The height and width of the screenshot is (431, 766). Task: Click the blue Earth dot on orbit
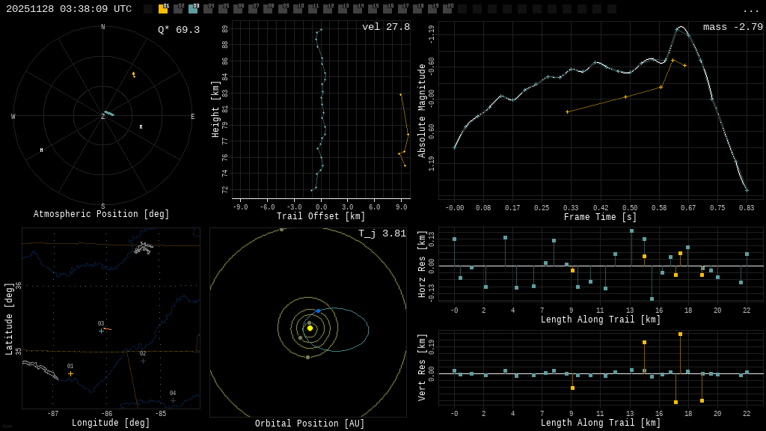318,311
